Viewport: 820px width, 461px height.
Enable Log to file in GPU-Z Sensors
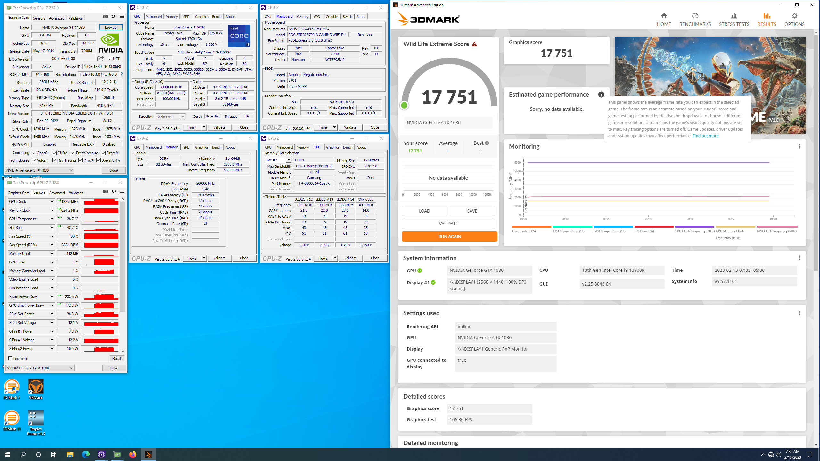[11, 359]
